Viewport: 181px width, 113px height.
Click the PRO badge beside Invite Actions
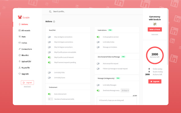[110, 30]
